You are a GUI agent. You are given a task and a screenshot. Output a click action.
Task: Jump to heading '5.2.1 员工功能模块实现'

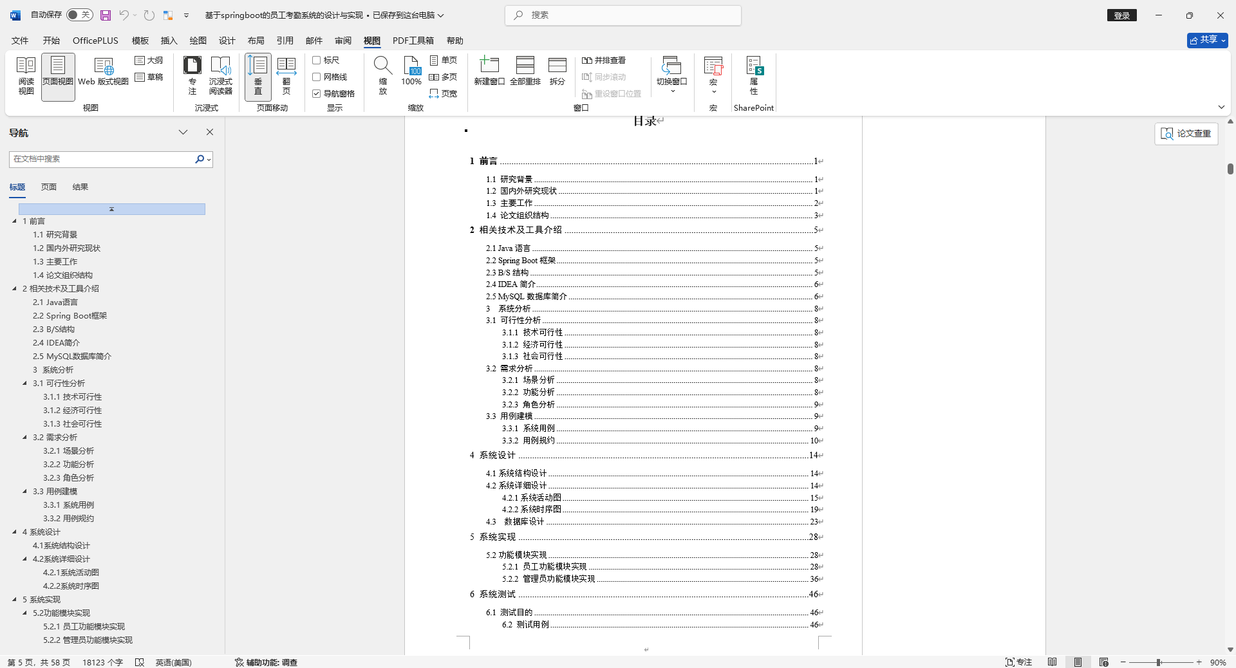point(84,626)
